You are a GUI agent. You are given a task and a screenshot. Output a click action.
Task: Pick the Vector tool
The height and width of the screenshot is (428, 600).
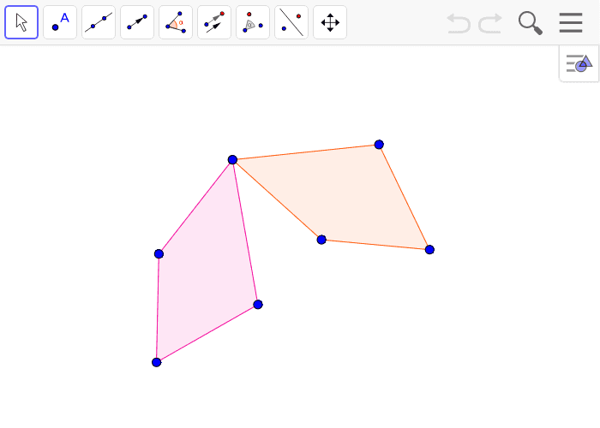(x=137, y=22)
